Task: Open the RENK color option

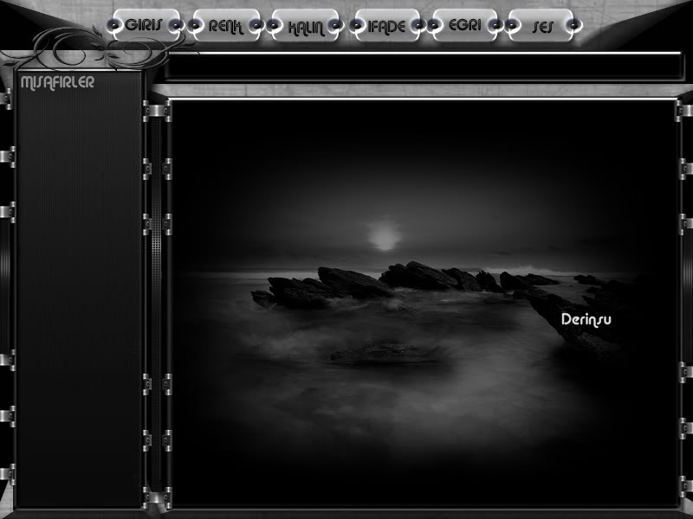Action: (226, 26)
